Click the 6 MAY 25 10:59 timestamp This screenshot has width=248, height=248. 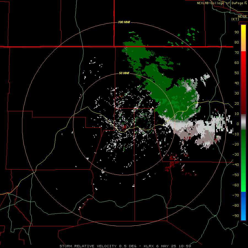pos(174,246)
